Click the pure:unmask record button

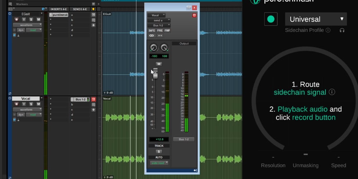pos(271,19)
